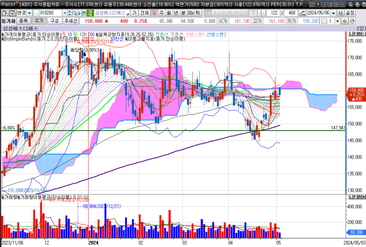Click the title bar help question icon
The image size is (366, 247).
[343, 4]
